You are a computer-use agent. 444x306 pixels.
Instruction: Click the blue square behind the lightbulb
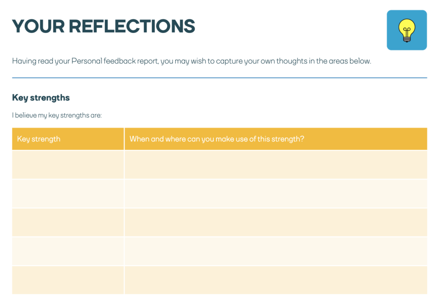point(393,43)
